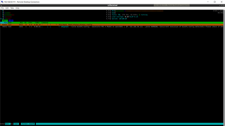Open the Help menu
The width and height of the screenshot is (225, 126).
(x=17, y=8)
